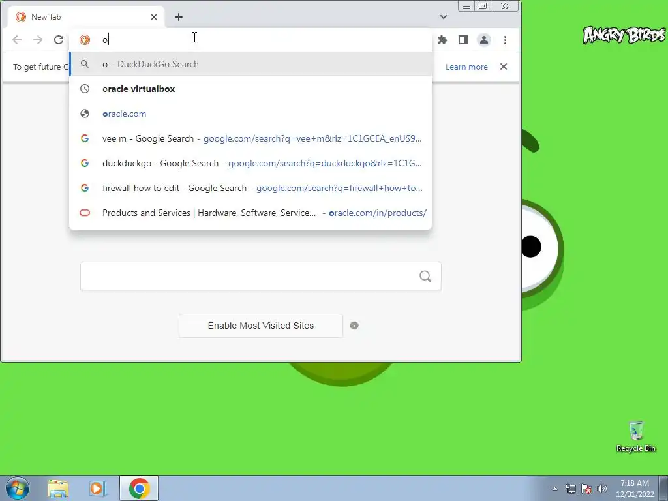This screenshot has height=501, width=668.
Task: Dismiss the info bar with X
Action: [504, 67]
